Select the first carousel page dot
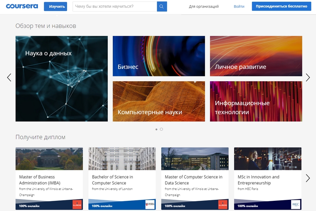 tap(156, 129)
